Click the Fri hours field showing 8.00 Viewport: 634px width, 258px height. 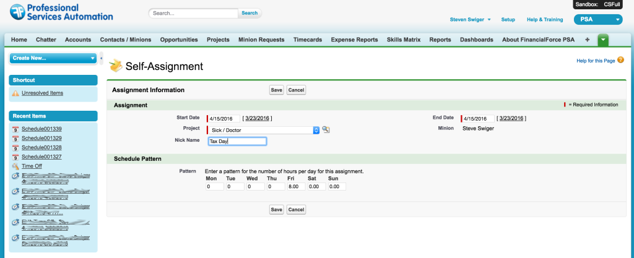tap(297, 186)
